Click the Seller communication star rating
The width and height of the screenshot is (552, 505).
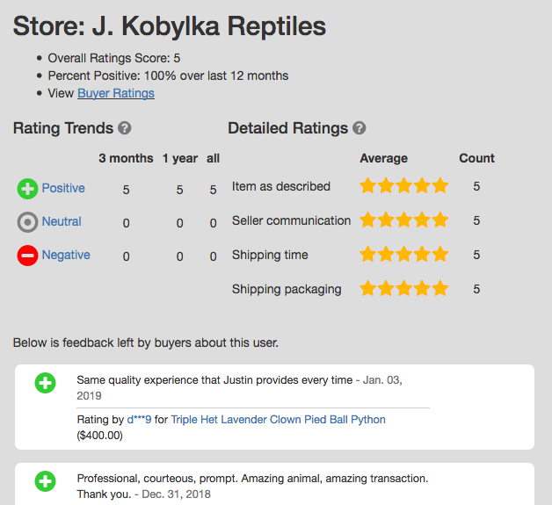[403, 220]
